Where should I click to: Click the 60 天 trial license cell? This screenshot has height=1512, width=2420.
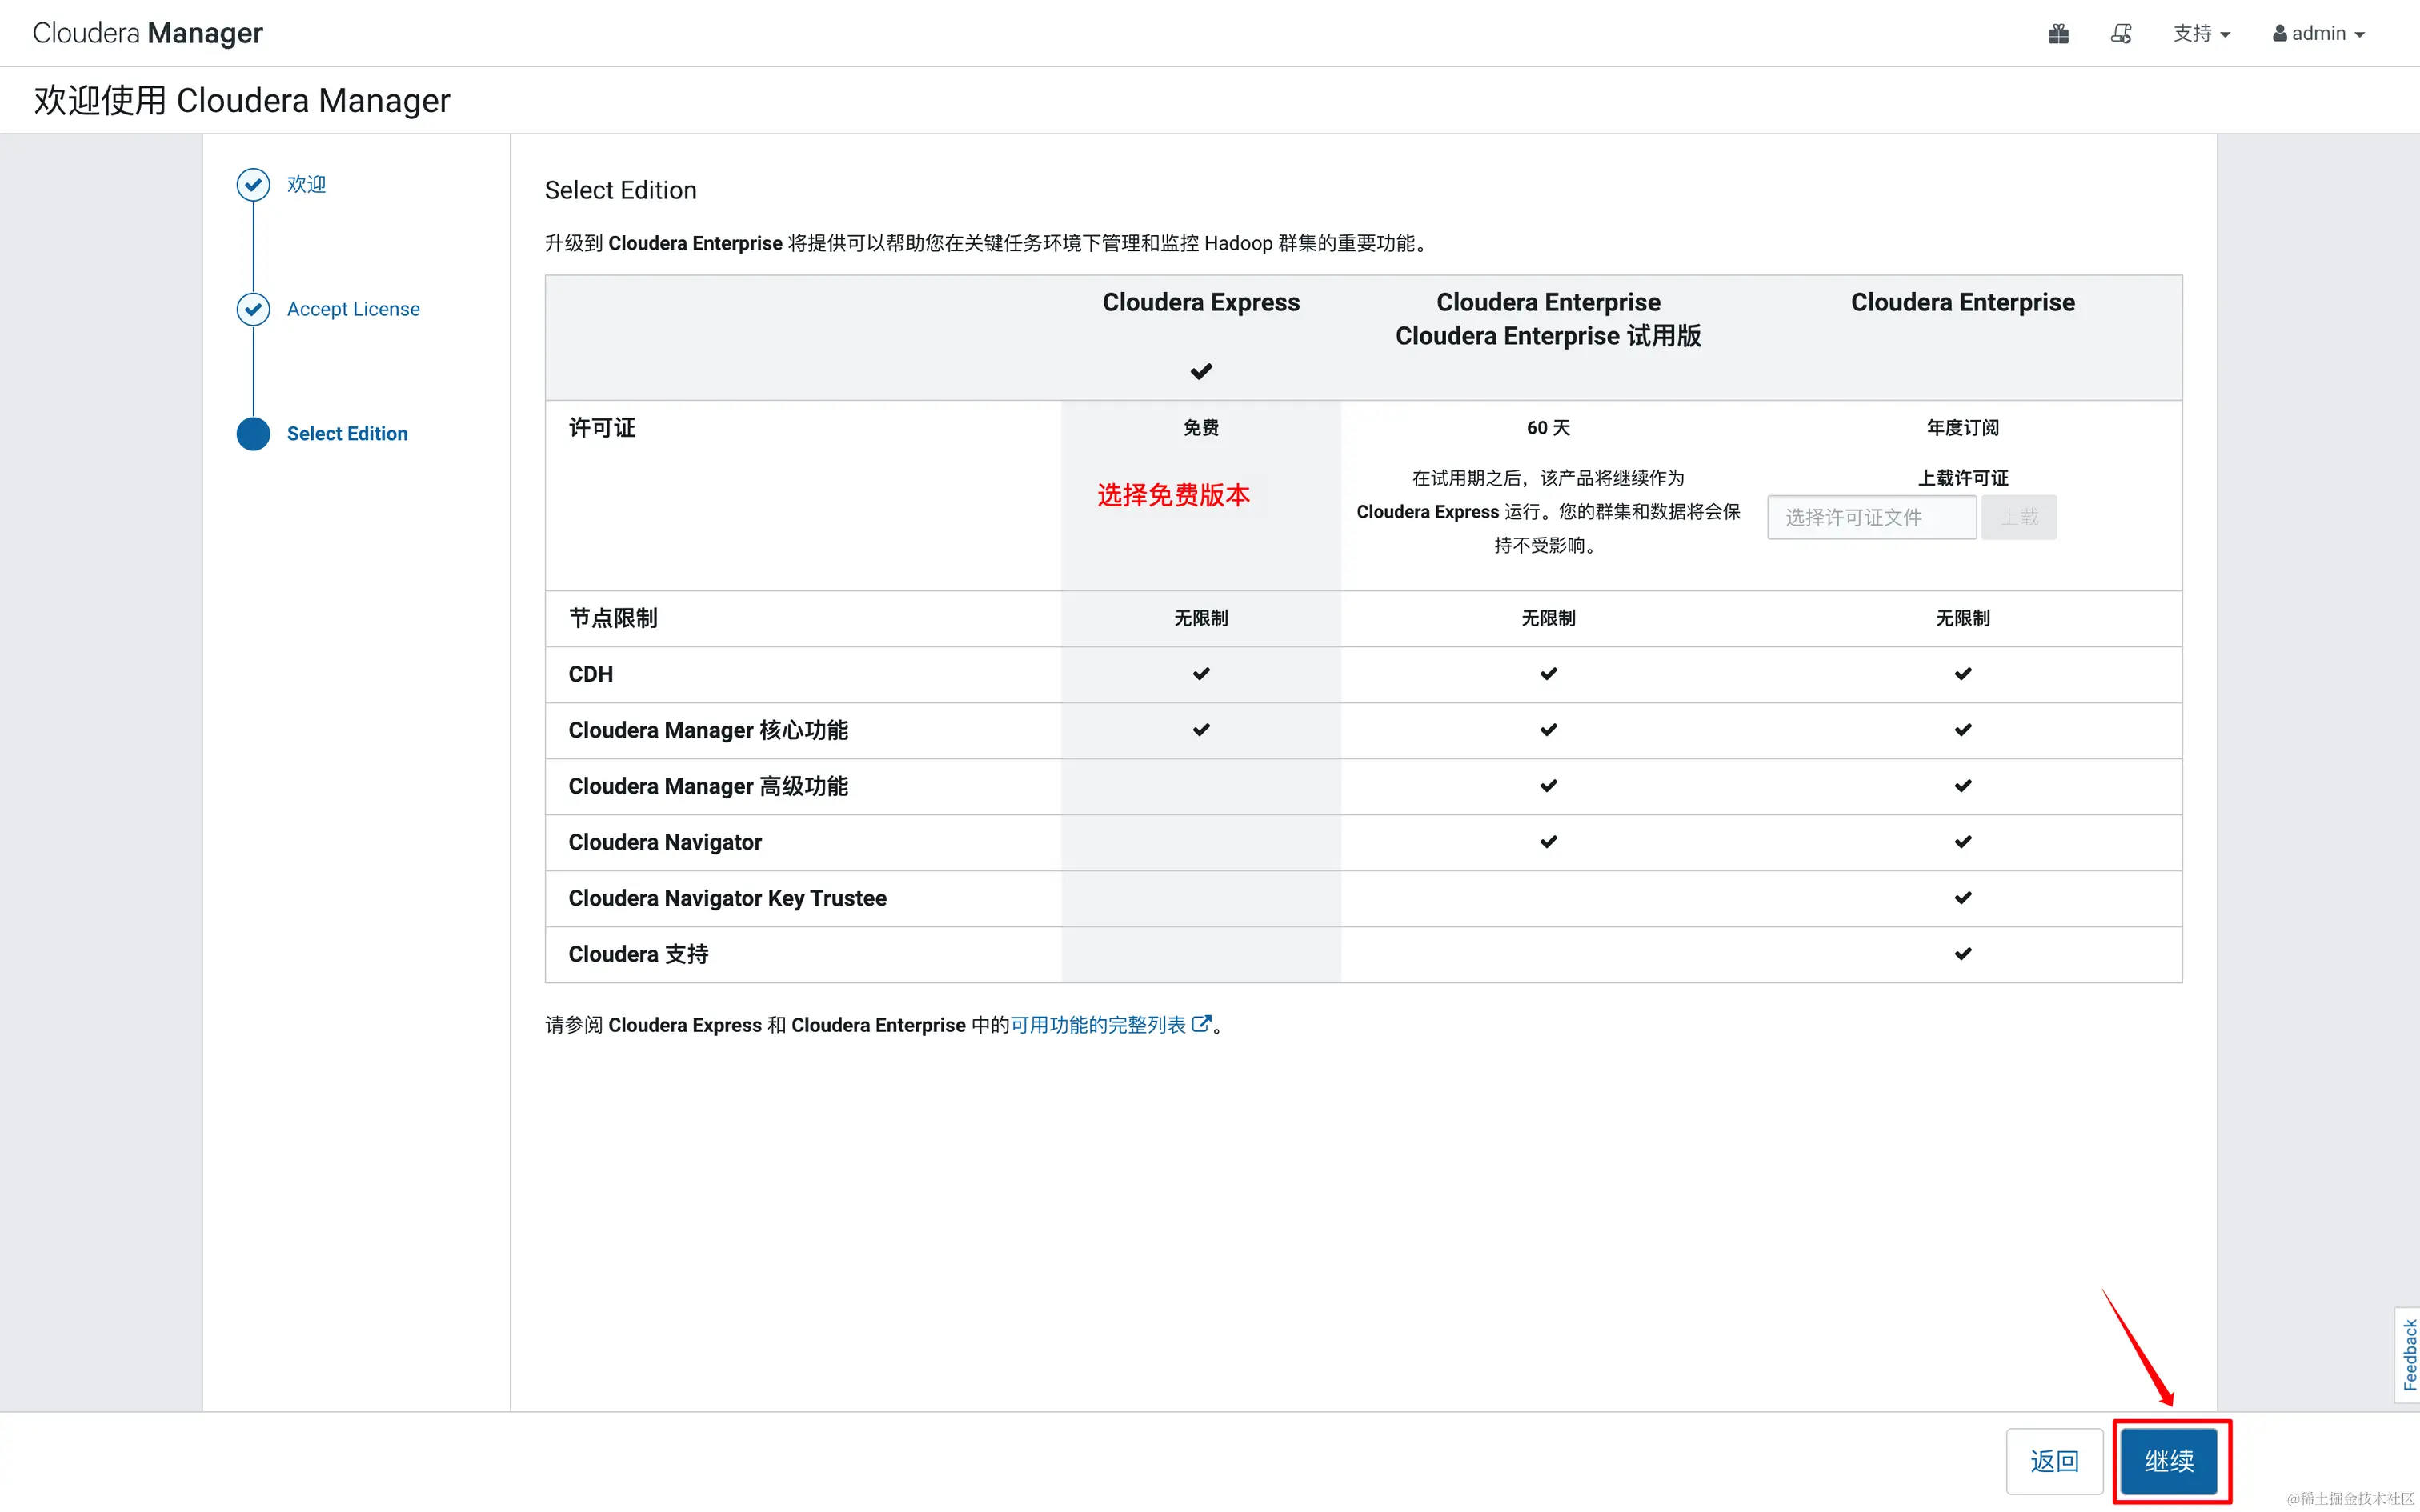(x=1548, y=428)
